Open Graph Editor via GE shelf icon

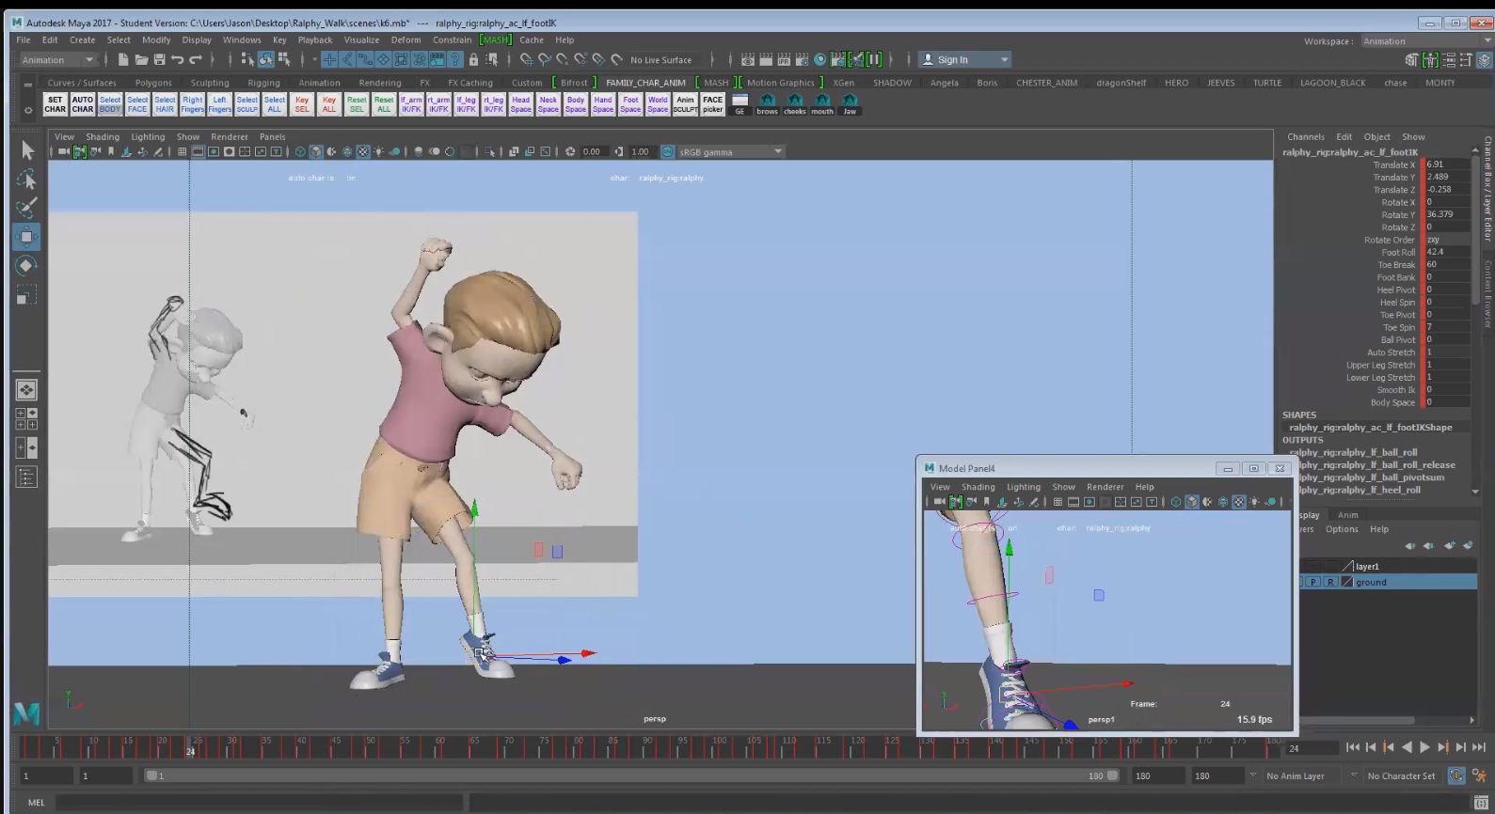click(740, 103)
